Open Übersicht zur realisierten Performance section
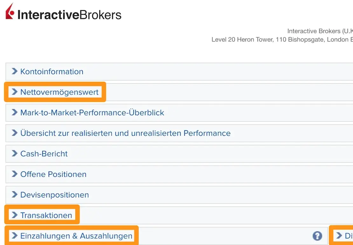This screenshot has width=353, height=245. coord(125,133)
